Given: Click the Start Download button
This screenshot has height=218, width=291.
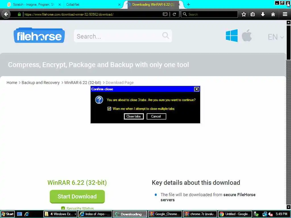Looking at the screenshot, I should pos(77,196).
